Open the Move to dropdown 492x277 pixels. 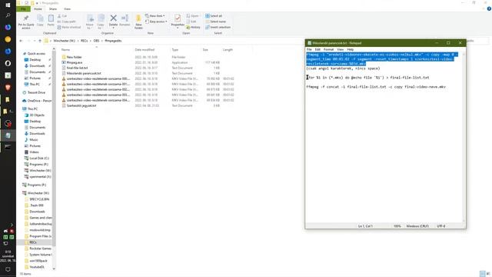(90, 22)
